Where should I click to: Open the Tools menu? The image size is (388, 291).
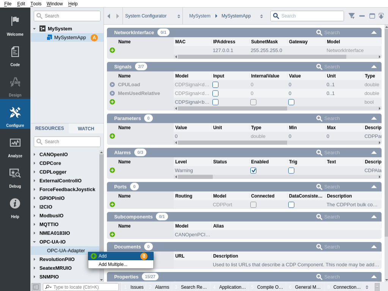tap(36, 4)
